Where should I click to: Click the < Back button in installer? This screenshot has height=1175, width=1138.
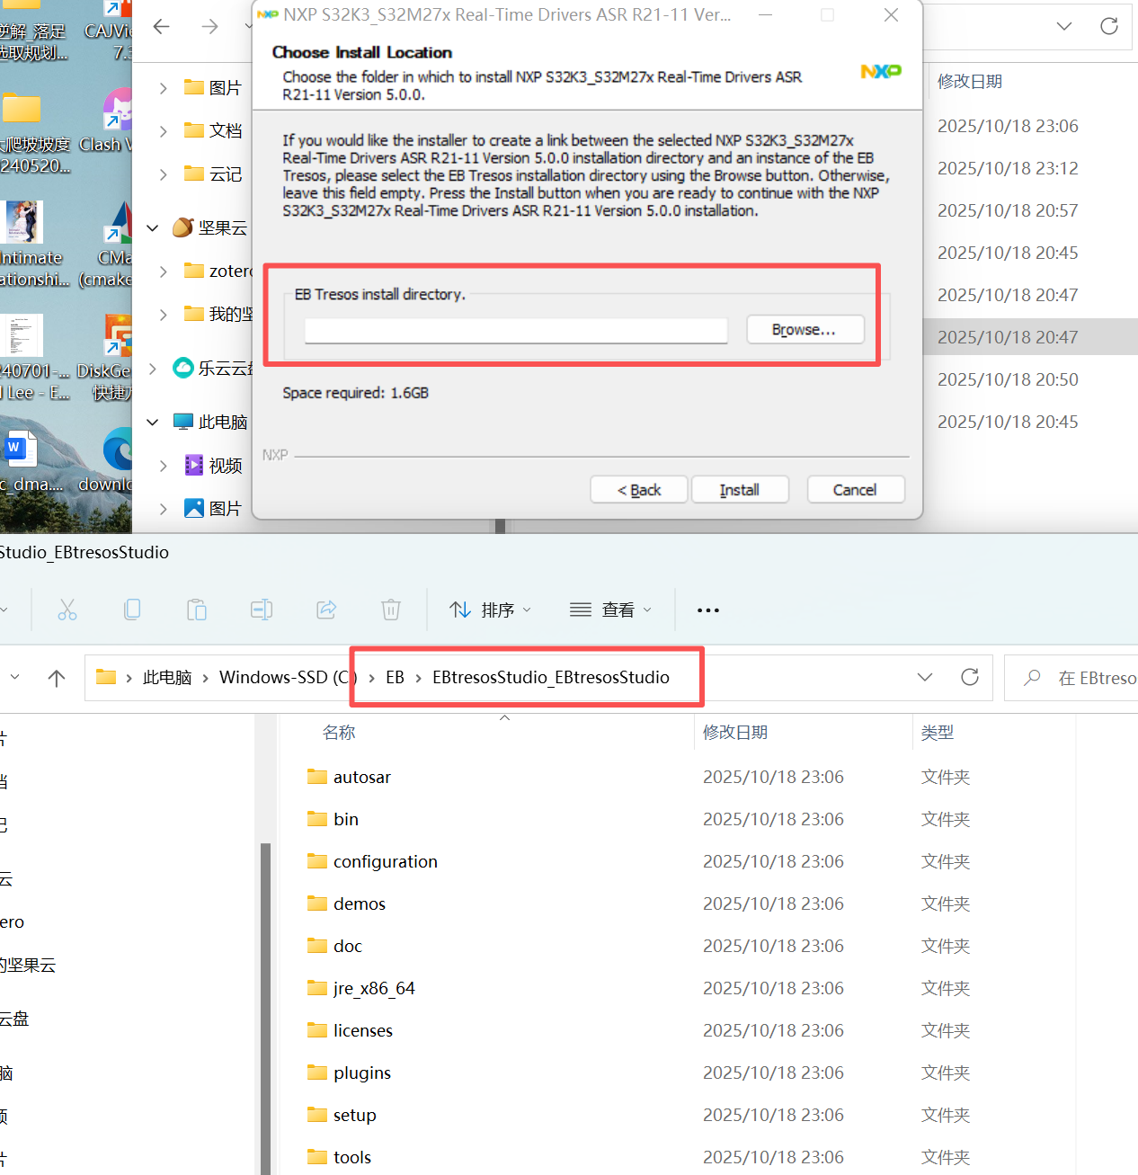(639, 490)
